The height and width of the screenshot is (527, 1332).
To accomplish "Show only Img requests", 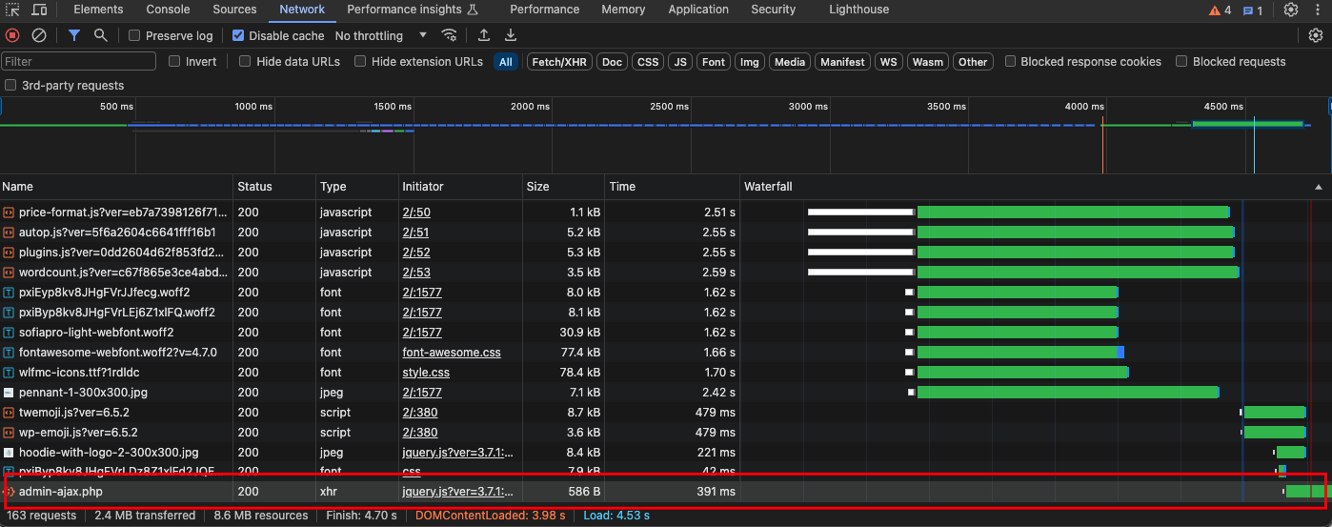I will coord(750,62).
